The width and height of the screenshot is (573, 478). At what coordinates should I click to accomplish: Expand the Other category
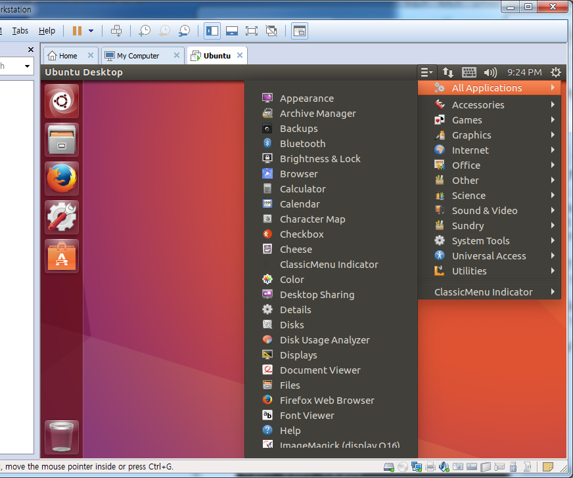coord(490,181)
